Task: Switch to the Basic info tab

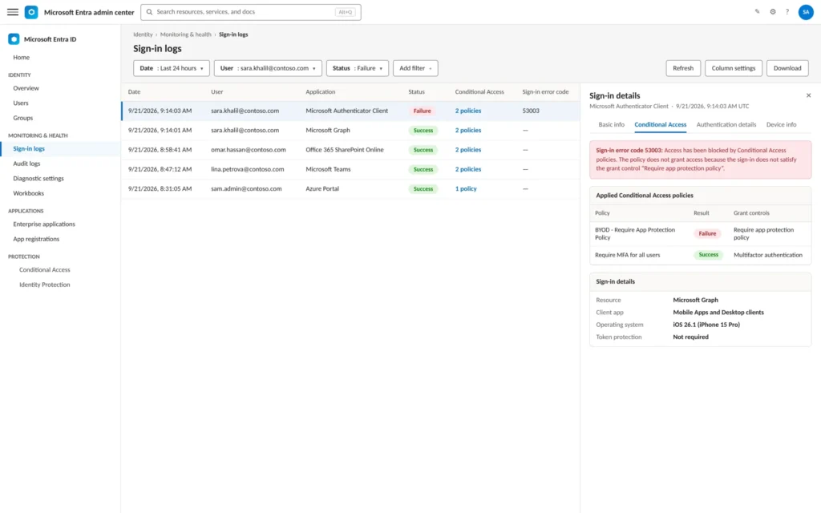Action: coord(611,124)
